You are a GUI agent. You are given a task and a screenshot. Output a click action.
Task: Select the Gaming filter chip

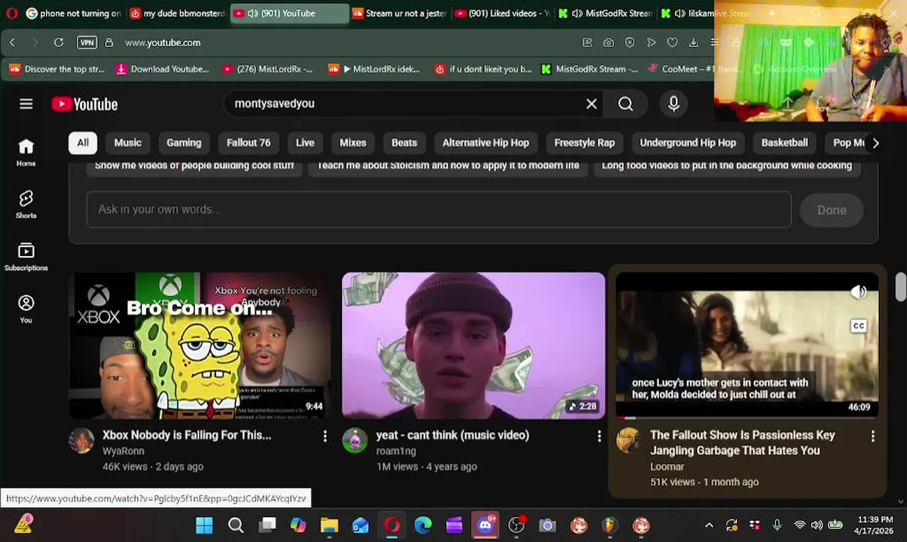[184, 142]
